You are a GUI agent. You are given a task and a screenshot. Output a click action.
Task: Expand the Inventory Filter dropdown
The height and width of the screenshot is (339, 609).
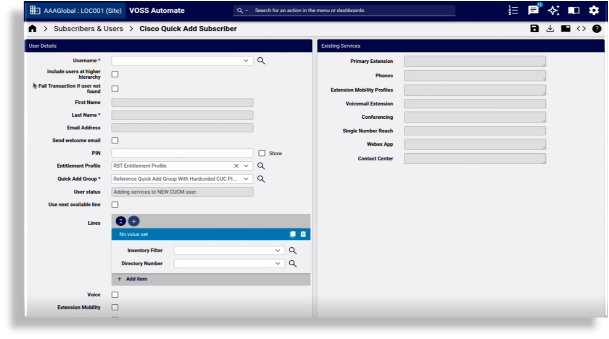[277, 251]
